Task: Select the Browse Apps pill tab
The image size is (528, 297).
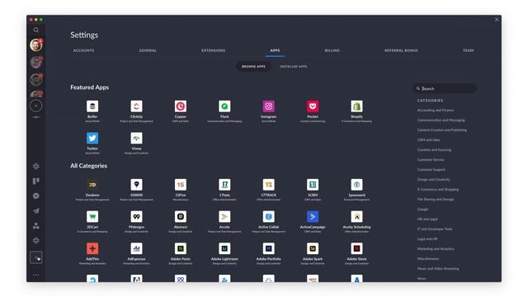Action: click(x=253, y=66)
